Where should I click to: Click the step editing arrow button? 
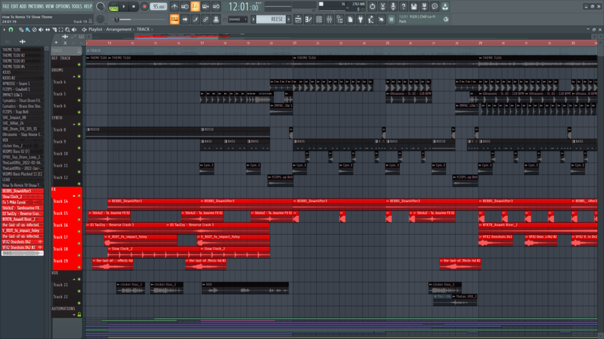coord(185,19)
